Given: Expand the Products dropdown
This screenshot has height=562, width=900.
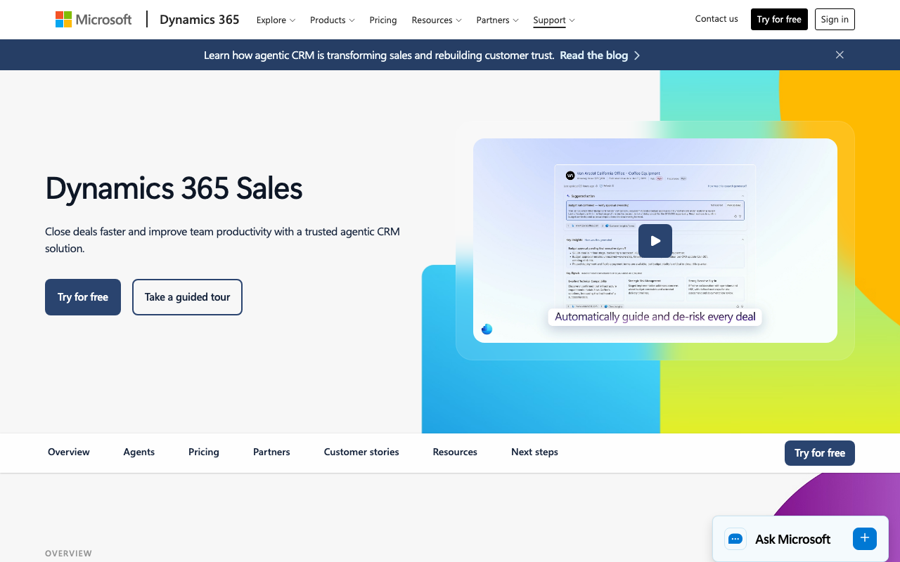Looking at the screenshot, I should point(332,20).
